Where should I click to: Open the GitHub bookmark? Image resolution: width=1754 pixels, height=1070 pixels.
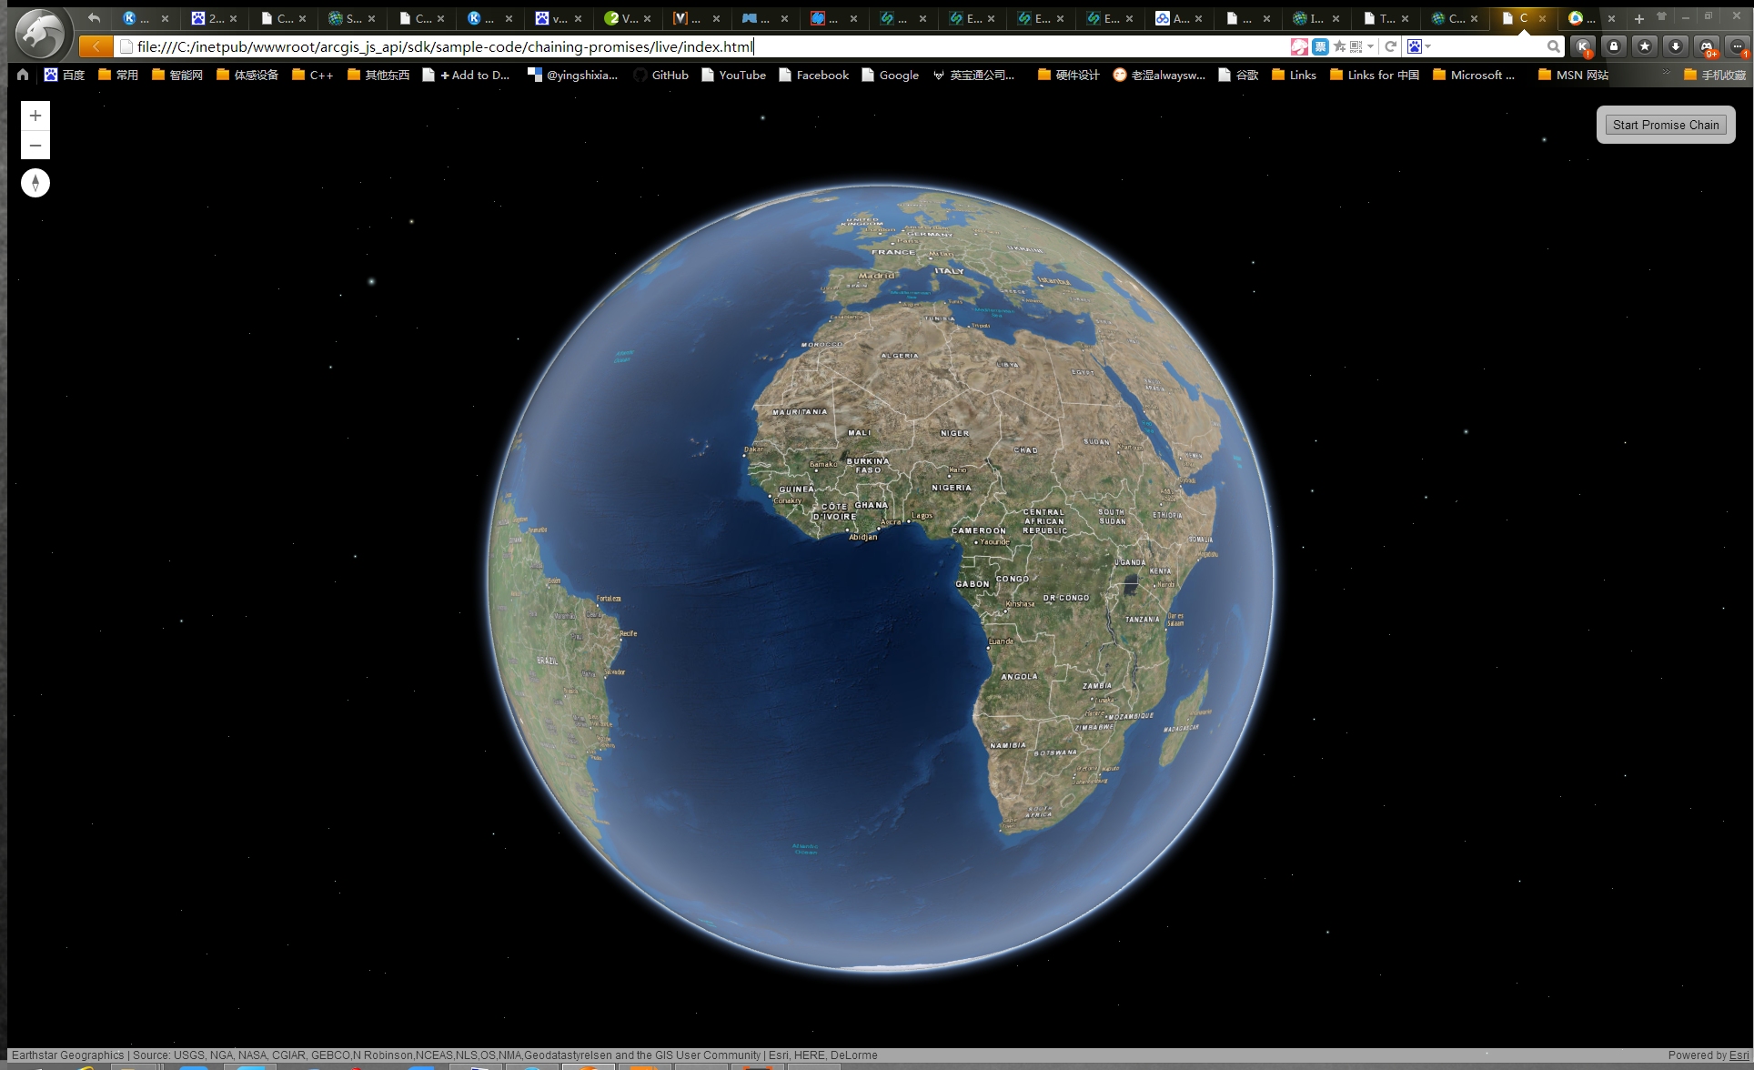click(660, 76)
